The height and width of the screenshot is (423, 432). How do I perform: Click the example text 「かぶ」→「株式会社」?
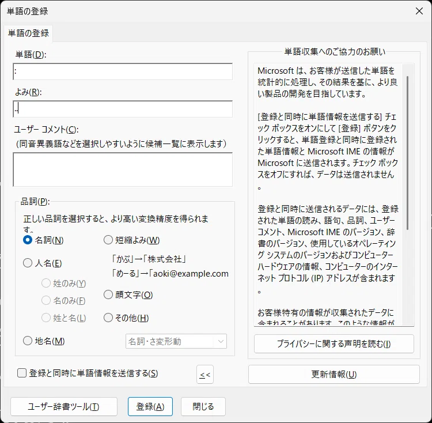click(148, 259)
